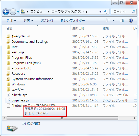This screenshot has height=136, width=139.
Task: Select ユーザー folder icon
Action: (x=8, y=89)
